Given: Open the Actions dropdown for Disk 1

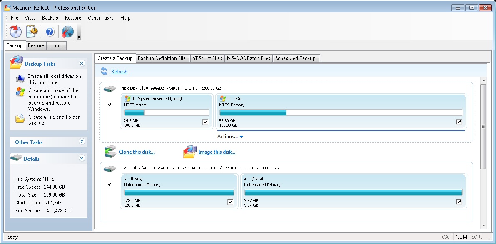Looking at the screenshot, I should click(x=230, y=137).
